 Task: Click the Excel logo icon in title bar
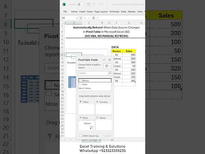click(64, 4)
